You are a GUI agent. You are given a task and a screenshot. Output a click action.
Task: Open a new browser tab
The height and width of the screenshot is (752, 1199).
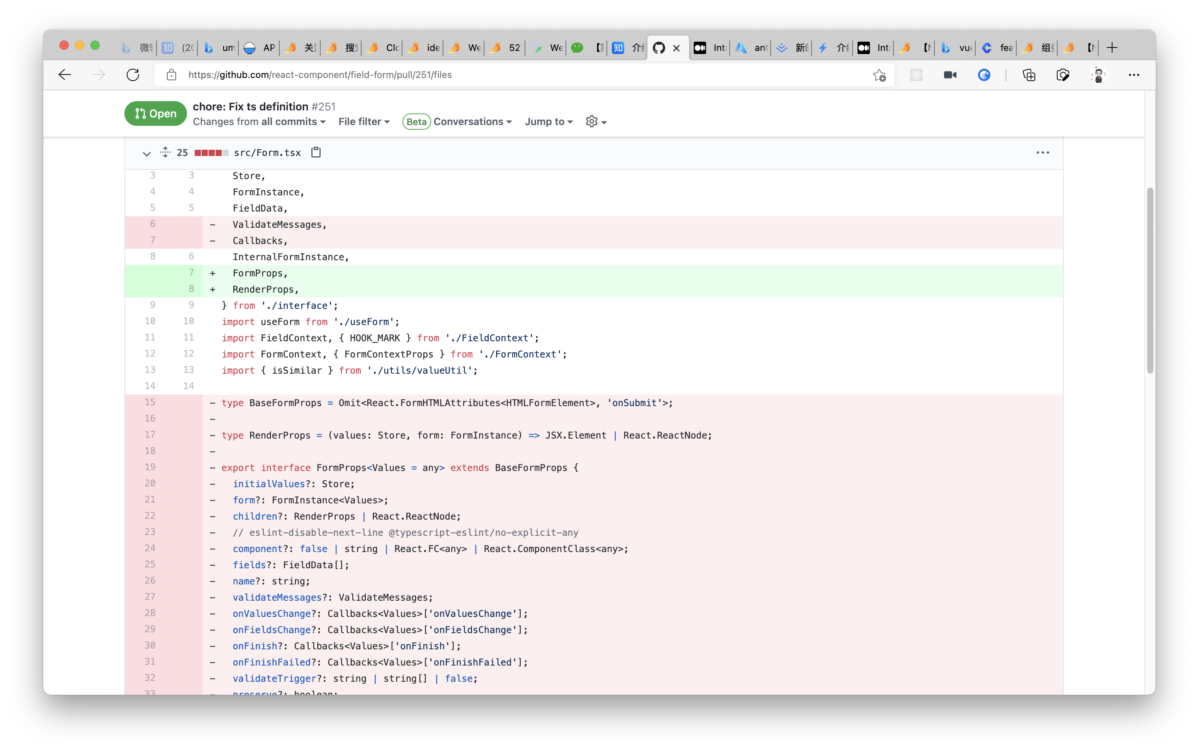point(1112,48)
